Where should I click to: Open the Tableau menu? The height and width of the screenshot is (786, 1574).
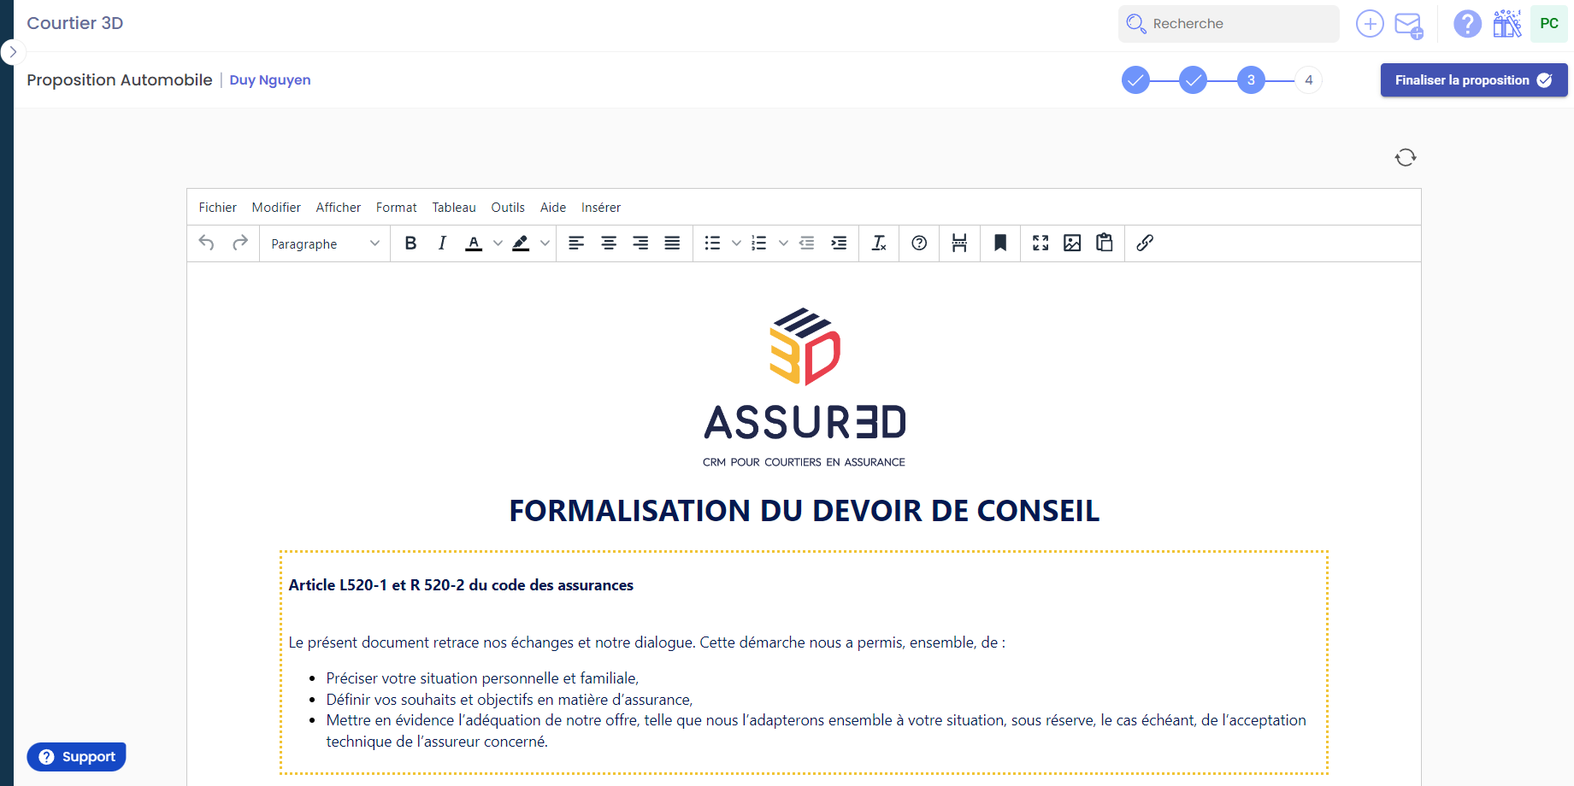pos(454,208)
